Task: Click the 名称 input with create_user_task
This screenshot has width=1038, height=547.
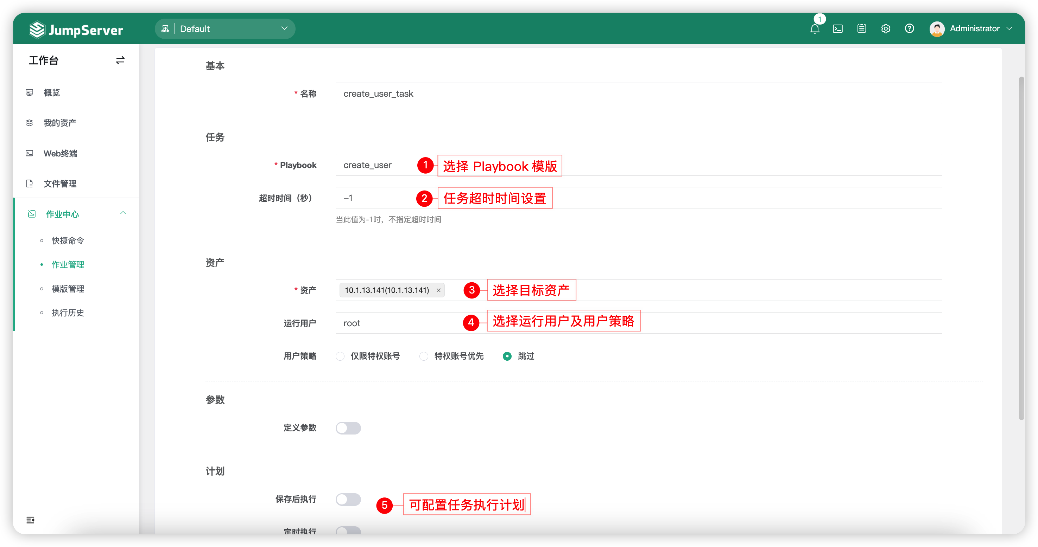Action: click(x=639, y=94)
